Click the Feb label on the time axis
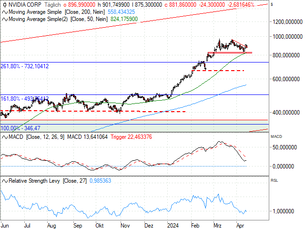305x229 pixels. coord(195,226)
